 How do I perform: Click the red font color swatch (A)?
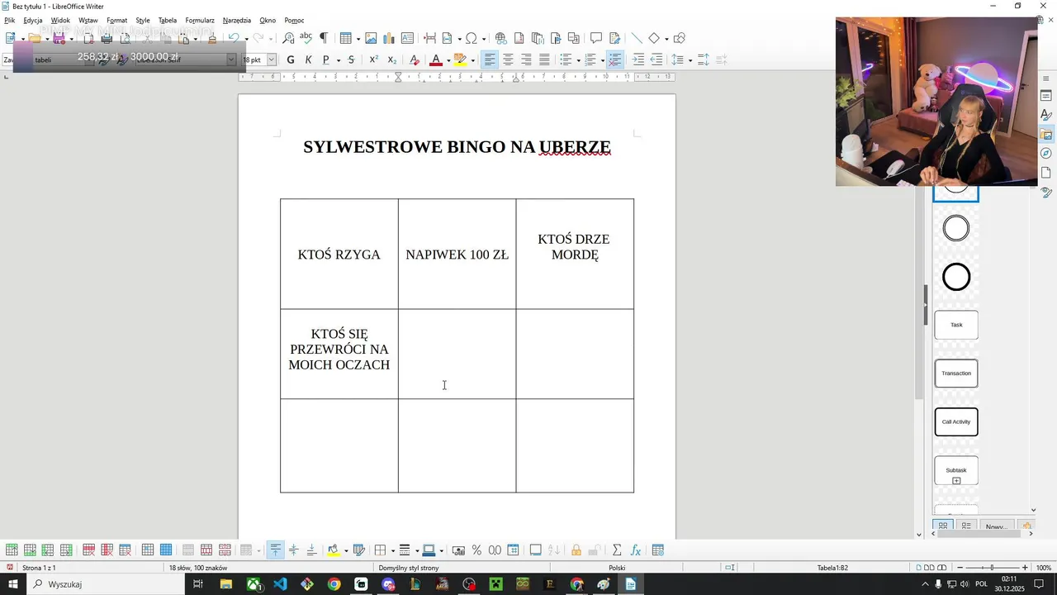435,59
